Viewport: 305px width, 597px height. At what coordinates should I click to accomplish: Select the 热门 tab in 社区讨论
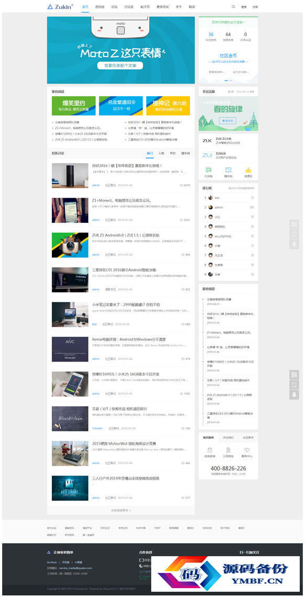click(150, 153)
